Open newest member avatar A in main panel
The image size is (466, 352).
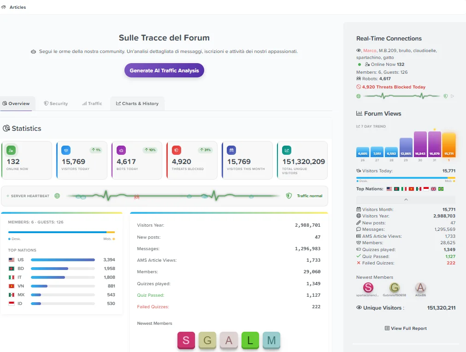pos(229,340)
